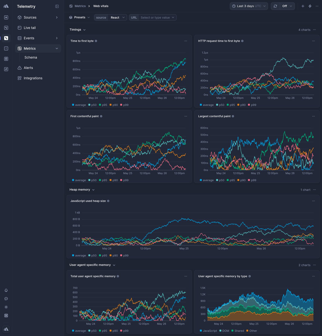Click the lightning bolt icon
The width and height of the screenshot is (322, 336).
click(310, 6)
